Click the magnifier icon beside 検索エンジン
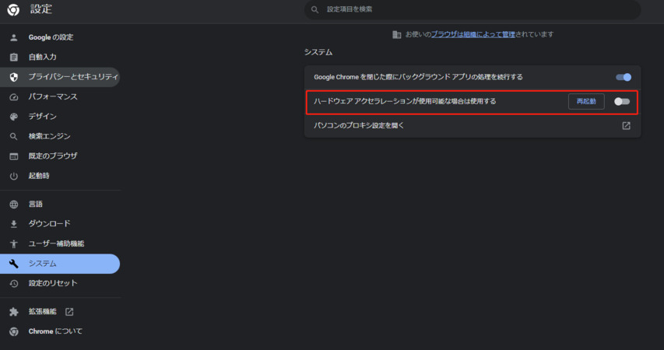 pos(13,136)
